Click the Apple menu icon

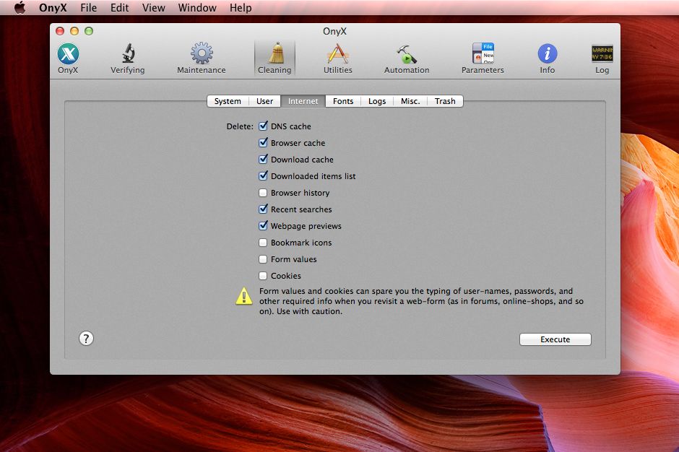point(20,8)
